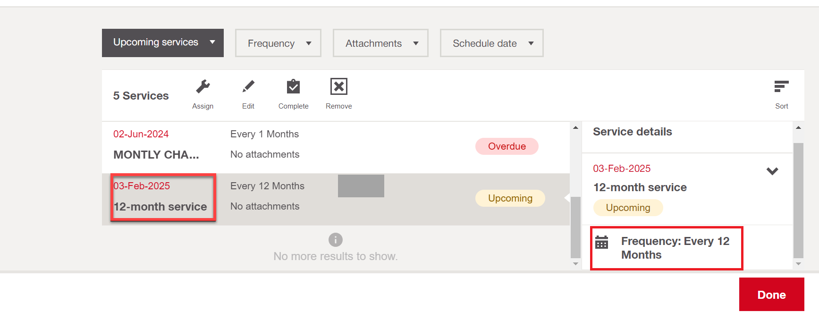
Task: Open the Schedule date filter dropdown
Action: (x=491, y=43)
